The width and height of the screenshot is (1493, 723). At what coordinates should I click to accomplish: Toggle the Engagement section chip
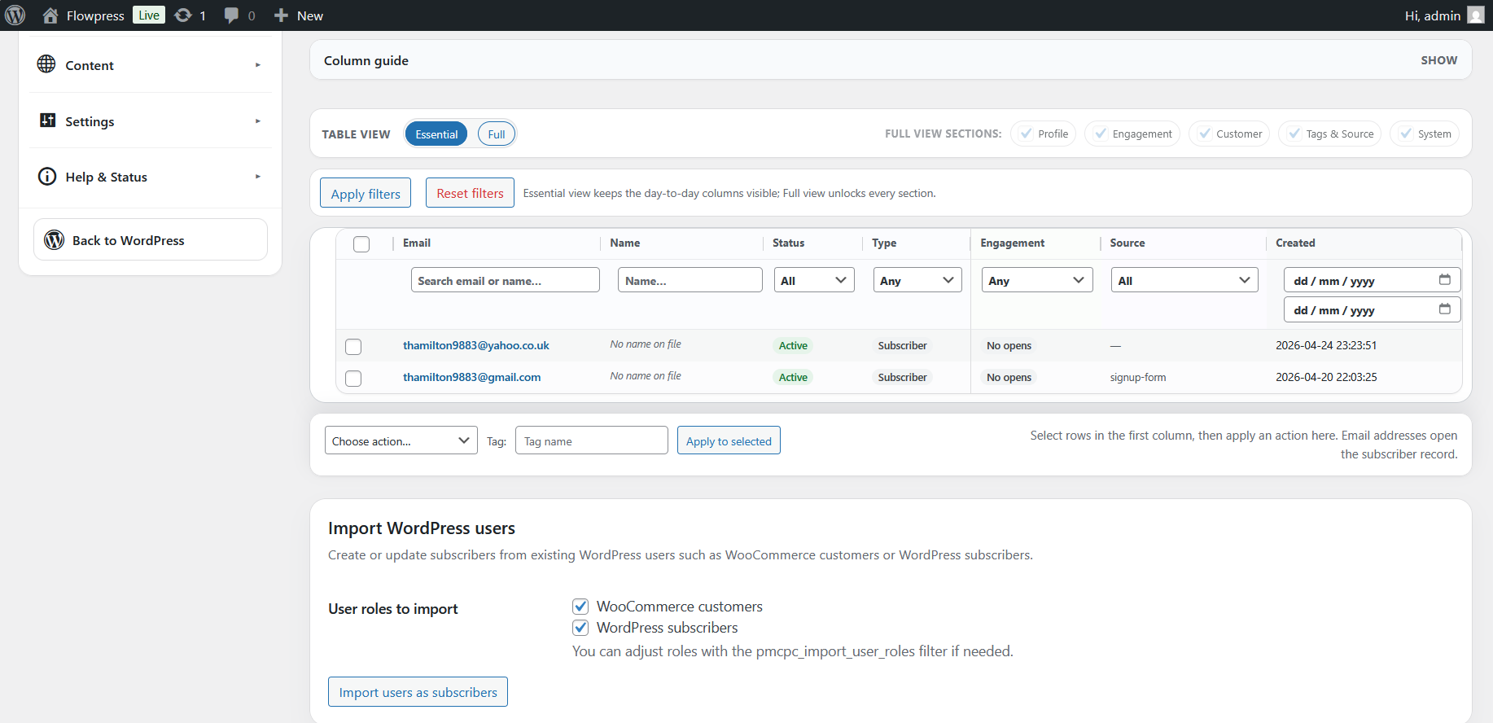tap(1132, 134)
